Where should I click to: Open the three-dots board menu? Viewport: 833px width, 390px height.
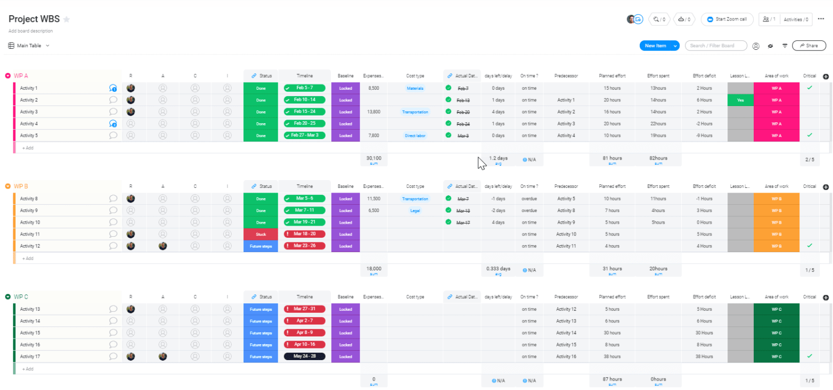[x=821, y=19]
